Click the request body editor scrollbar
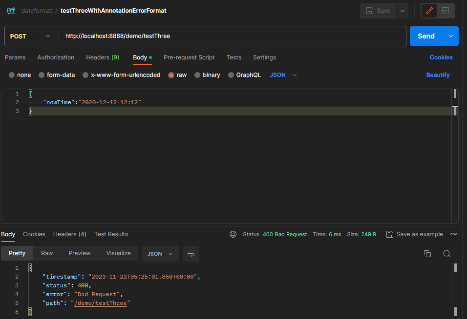This screenshot has width=467, height=319. [455, 94]
